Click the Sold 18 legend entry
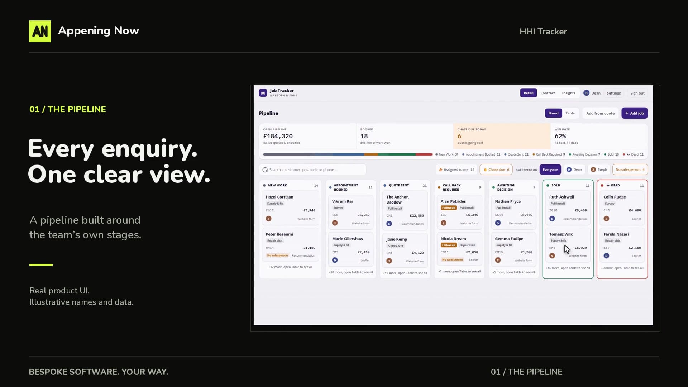Image resolution: width=688 pixels, height=387 pixels. [612, 154]
